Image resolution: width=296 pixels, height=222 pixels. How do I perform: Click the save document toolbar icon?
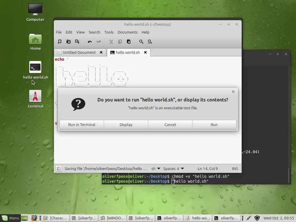[x=77, y=42]
